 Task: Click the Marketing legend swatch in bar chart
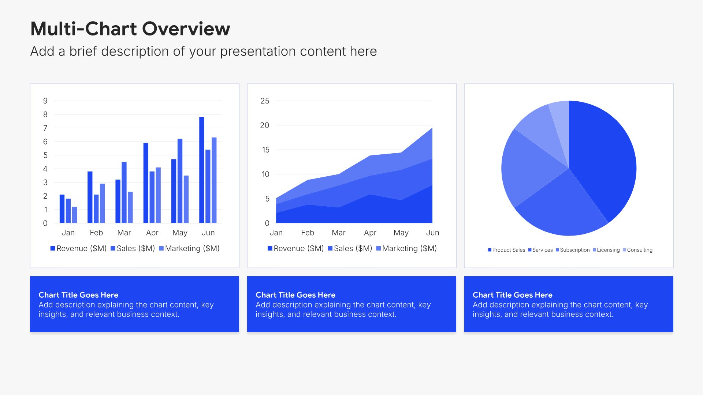161,248
